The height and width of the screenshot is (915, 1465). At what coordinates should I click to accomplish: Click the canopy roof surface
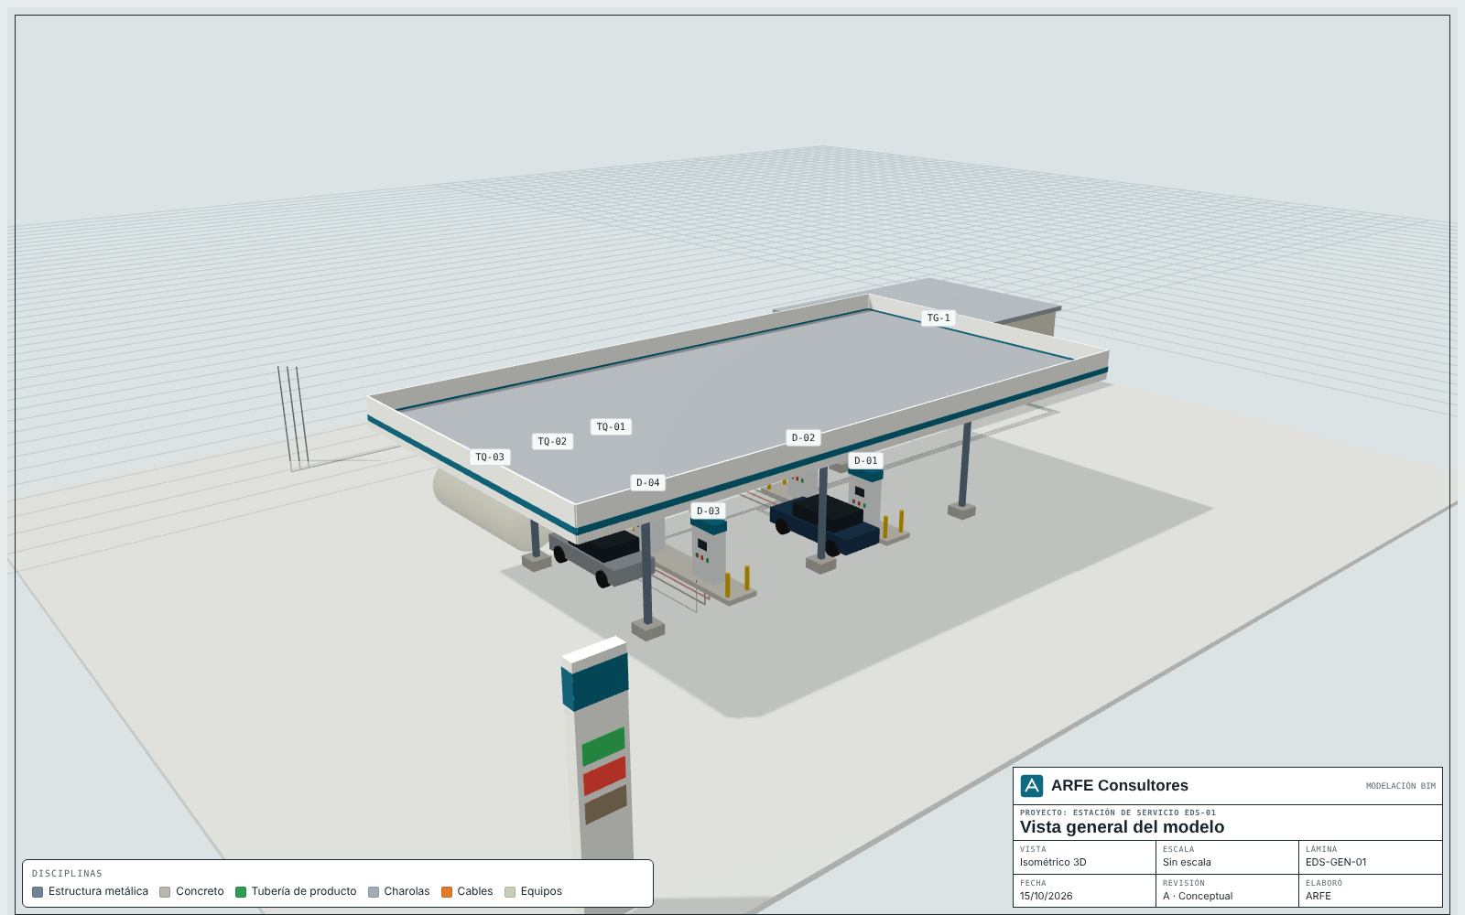[x=732, y=403]
